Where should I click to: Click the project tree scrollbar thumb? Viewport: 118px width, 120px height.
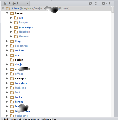[112, 10]
